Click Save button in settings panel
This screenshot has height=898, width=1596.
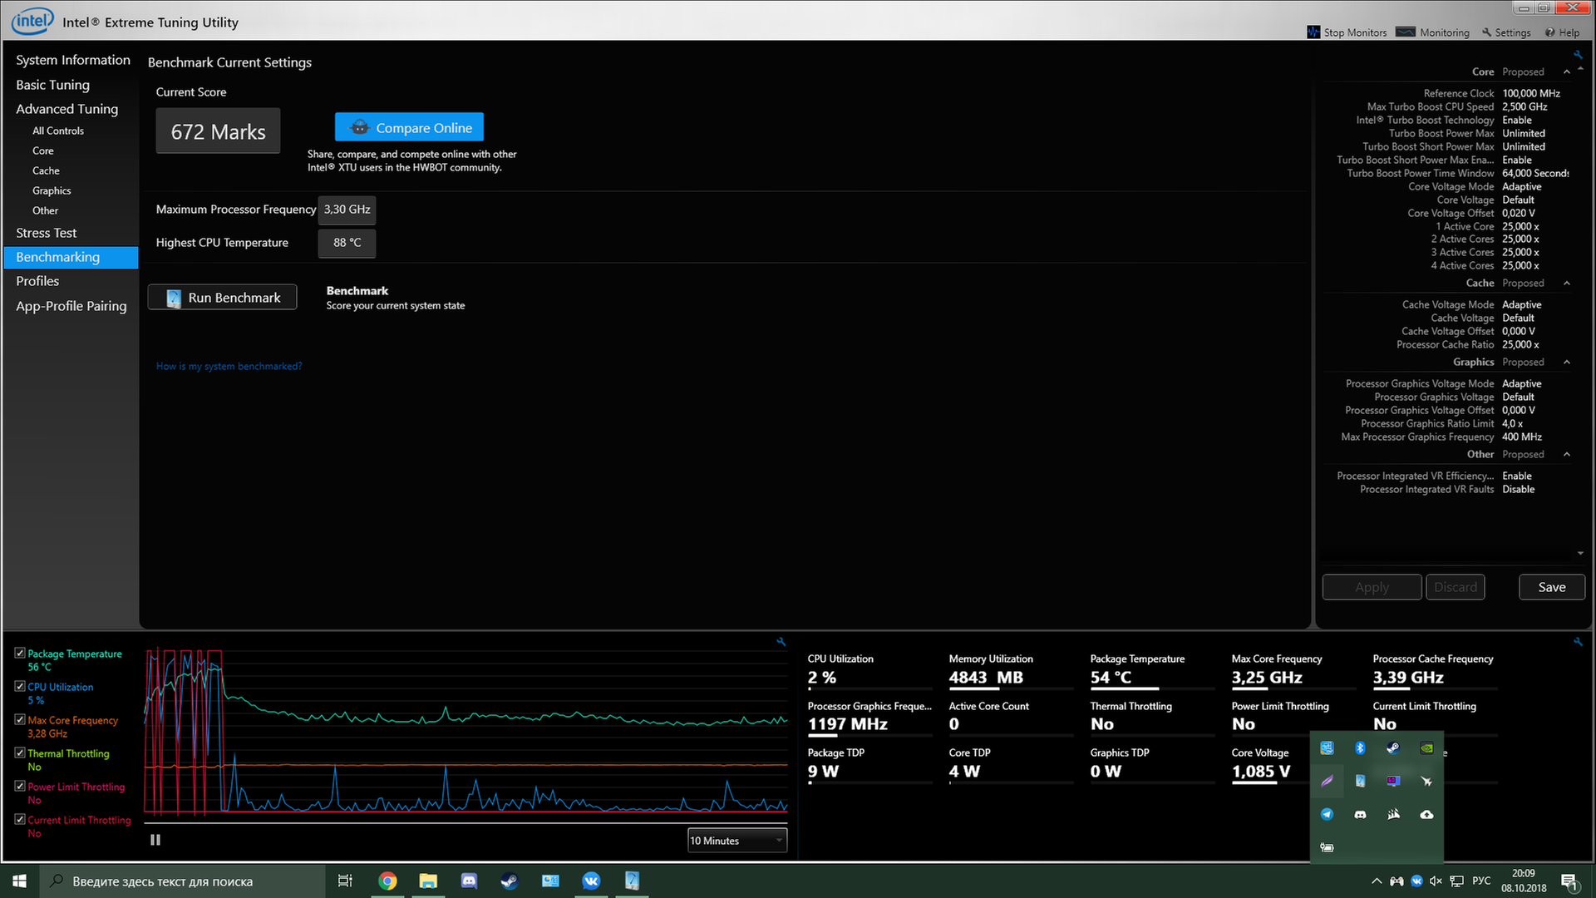tap(1551, 587)
